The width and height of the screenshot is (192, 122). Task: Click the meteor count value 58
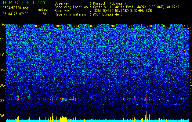pyautogui.click(x=44, y=14)
